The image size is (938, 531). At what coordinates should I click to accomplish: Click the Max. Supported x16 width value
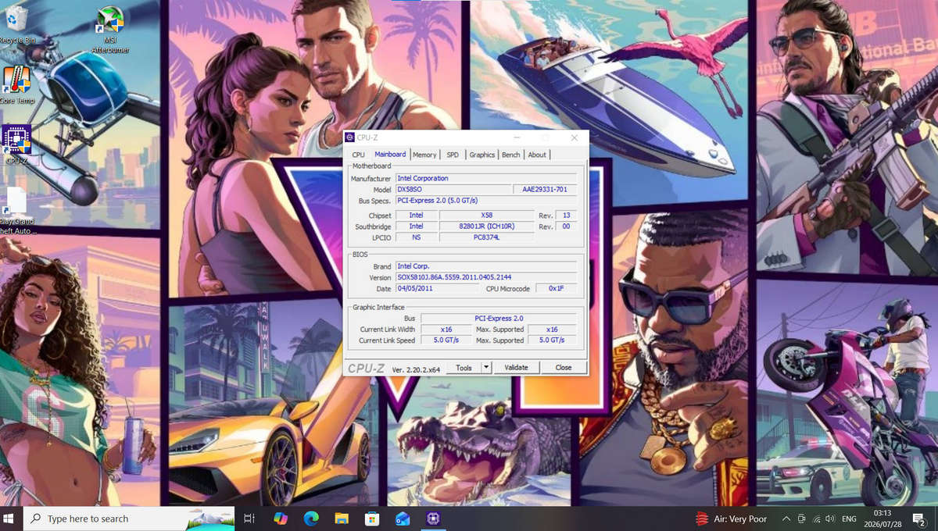[552, 329]
